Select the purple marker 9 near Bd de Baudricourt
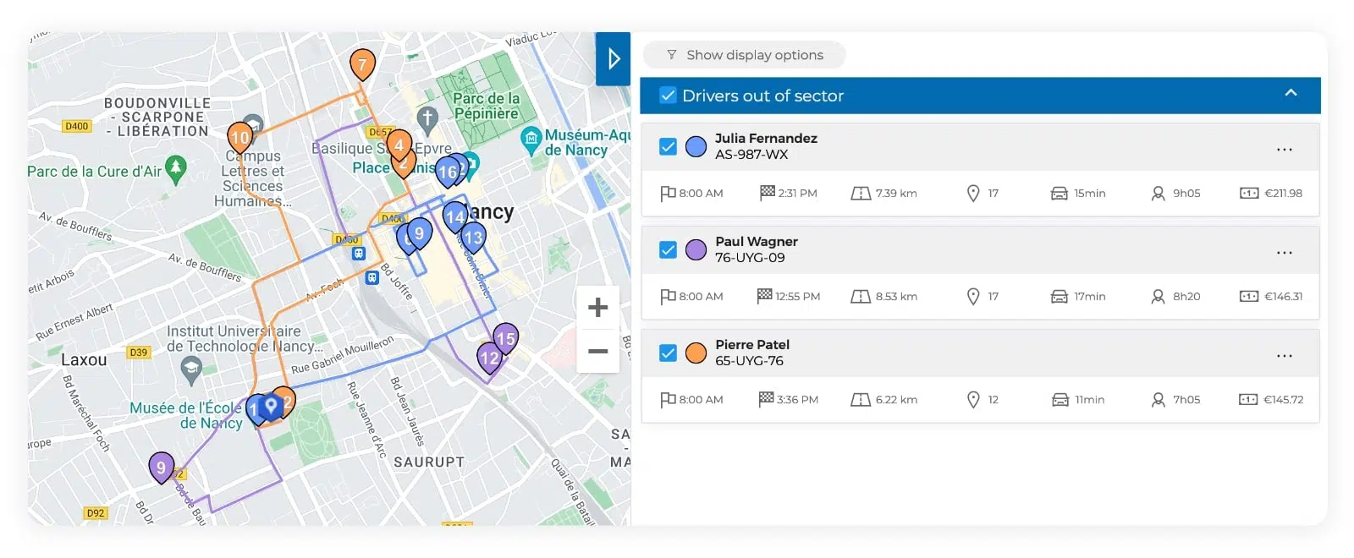The image size is (1354, 558). 161,467
